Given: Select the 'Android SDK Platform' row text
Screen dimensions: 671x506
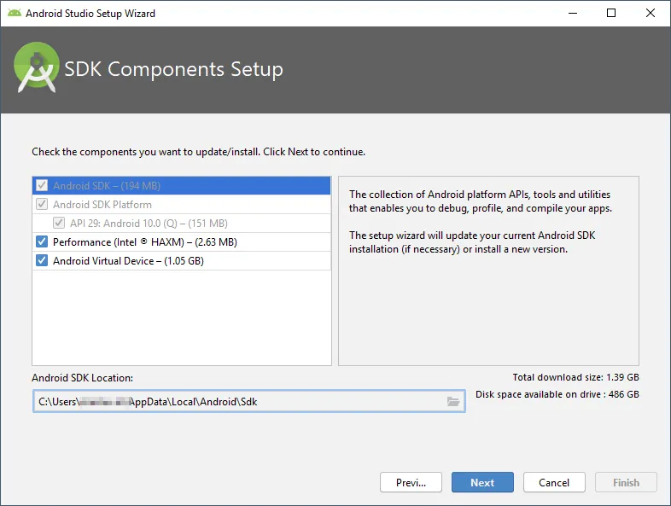Looking at the screenshot, I should [x=102, y=205].
